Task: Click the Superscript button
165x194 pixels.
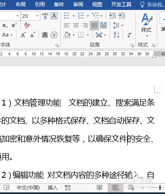Action: pos(14,25)
